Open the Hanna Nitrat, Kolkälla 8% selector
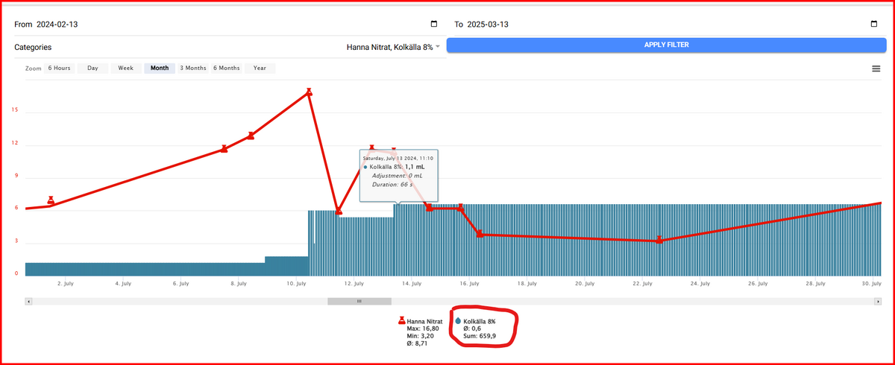Screen dimensions: 895x365 pyautogui.click(x=389, y=47)
